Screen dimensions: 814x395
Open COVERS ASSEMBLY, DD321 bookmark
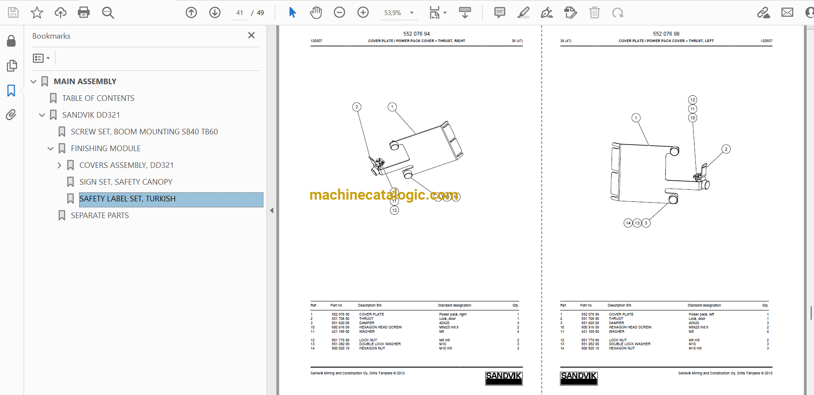point(127,165)
